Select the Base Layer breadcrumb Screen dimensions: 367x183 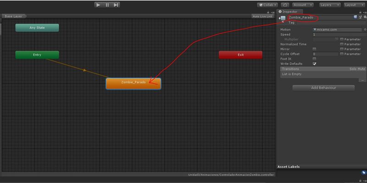(x=14, y=17)
